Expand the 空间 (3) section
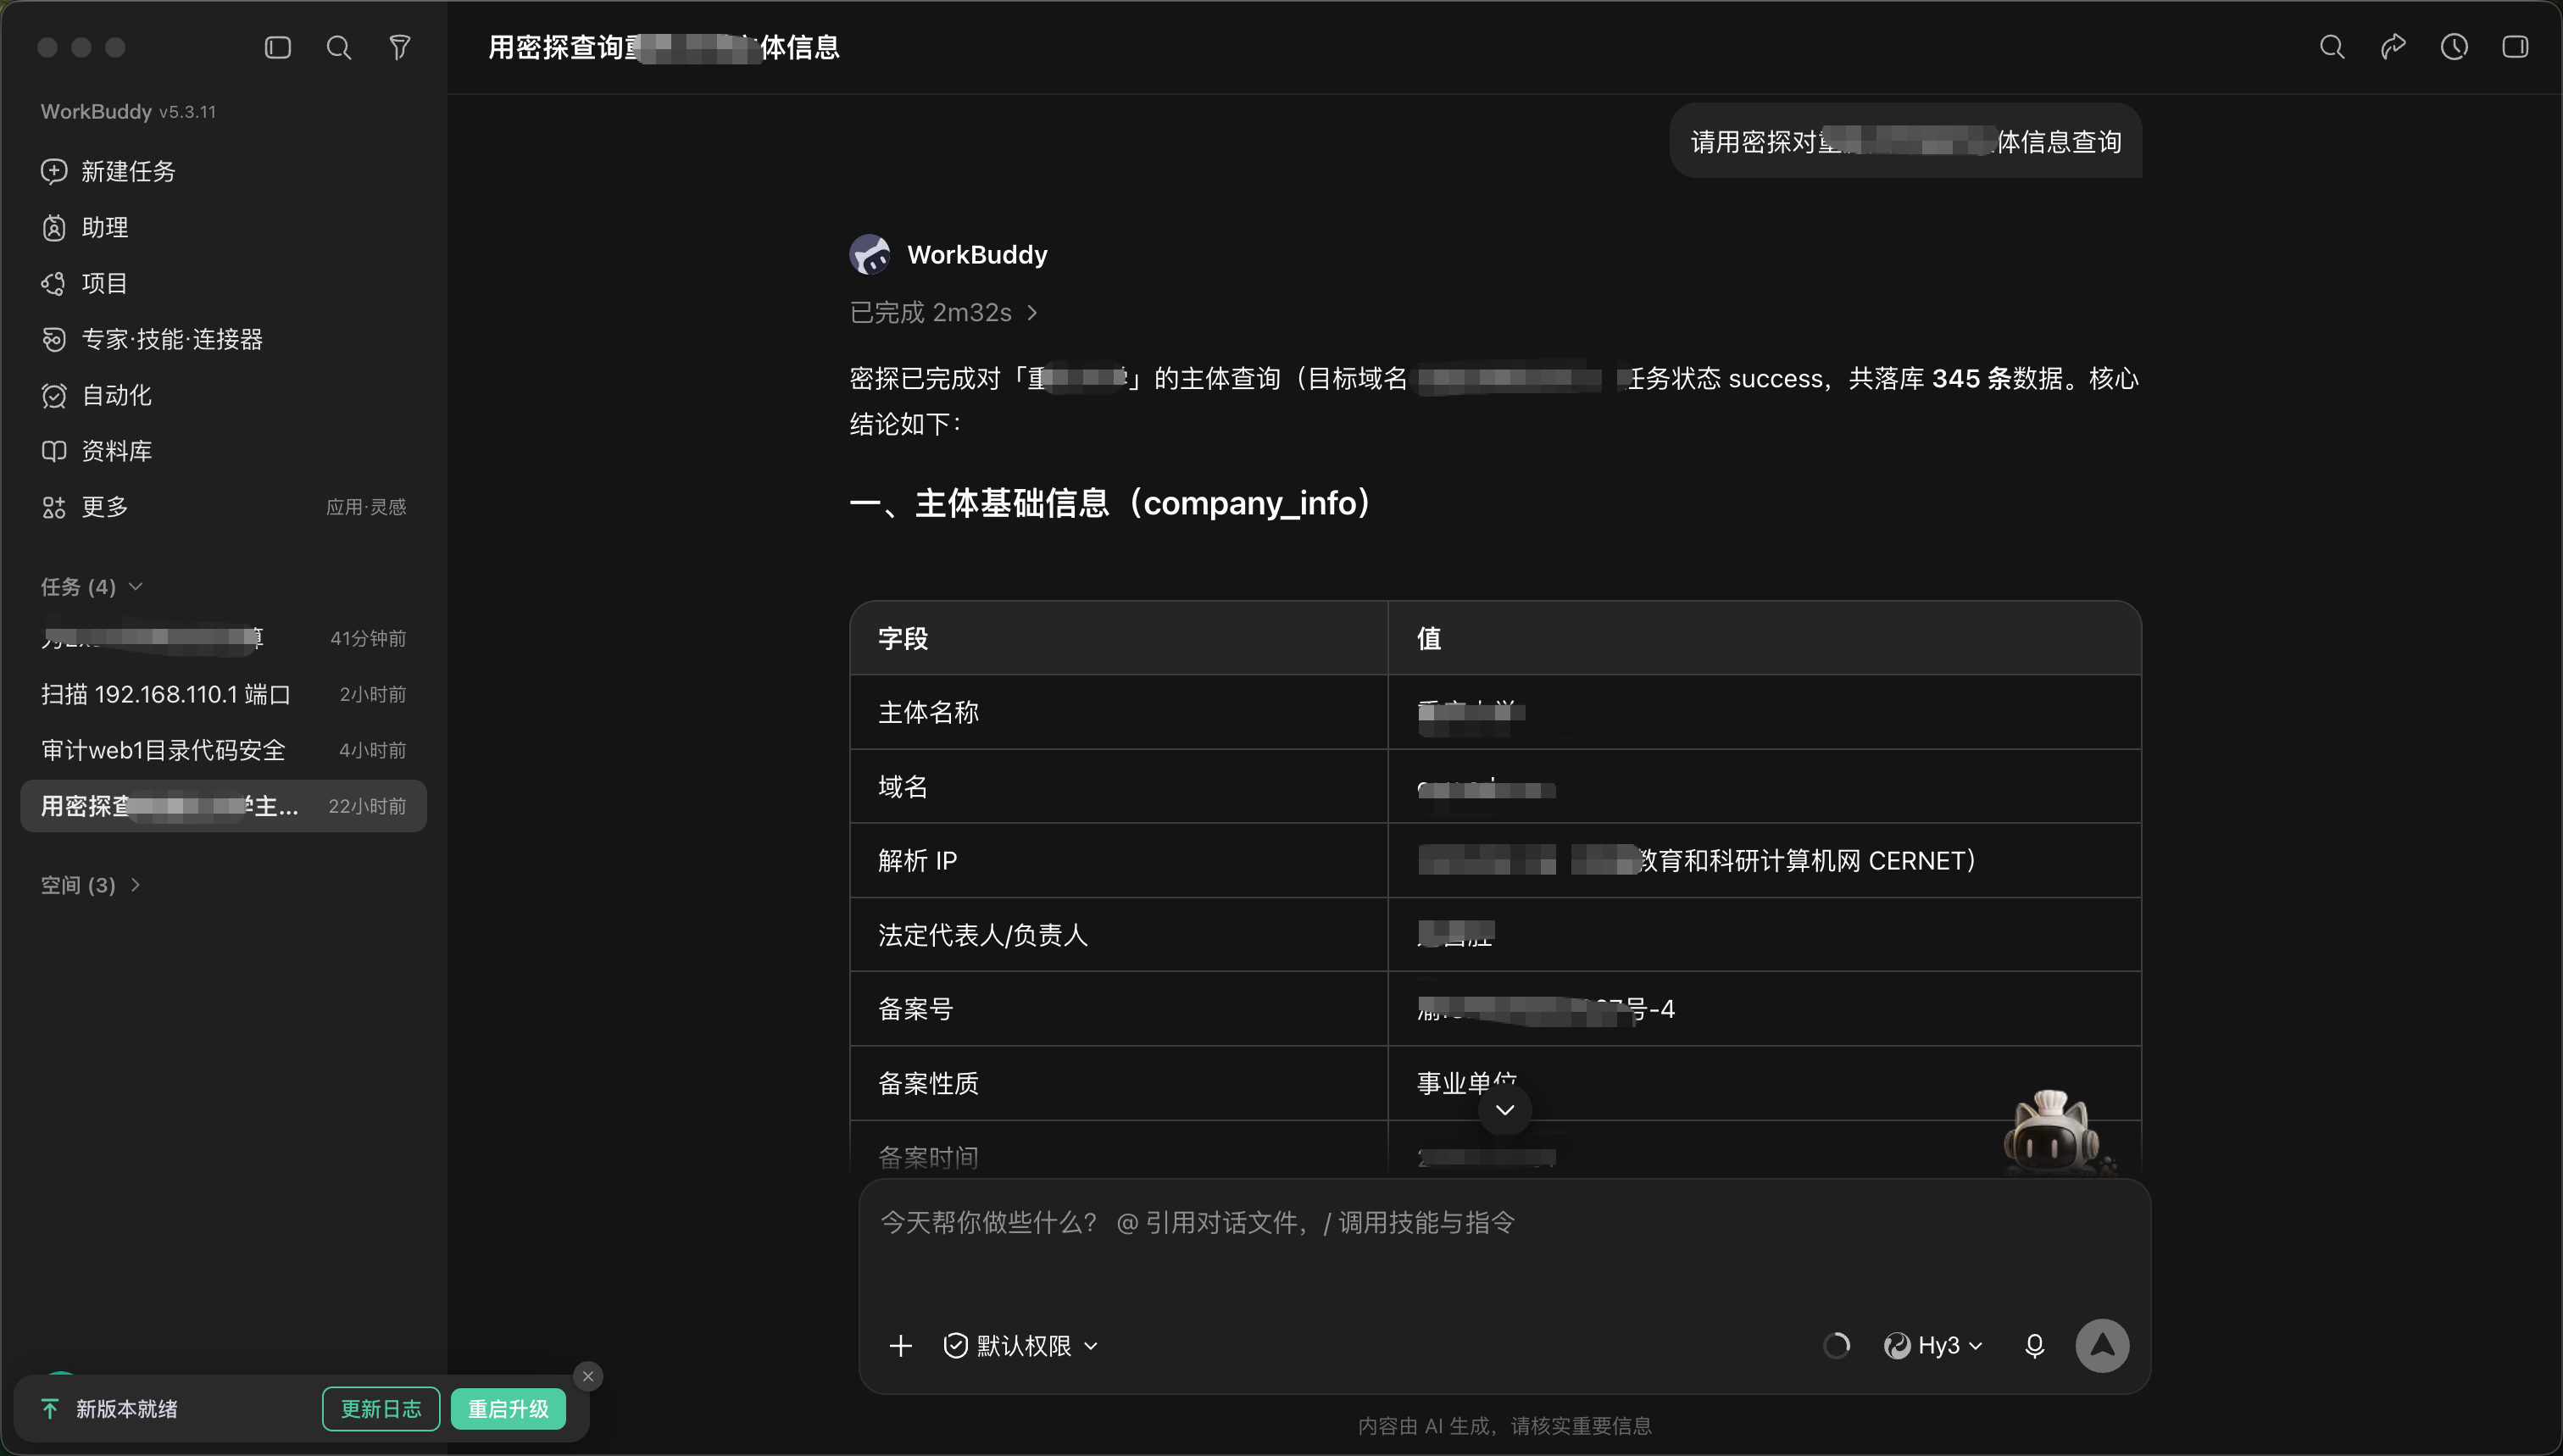 90,885
